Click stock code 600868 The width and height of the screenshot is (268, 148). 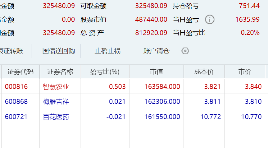(x=16, y=102)
